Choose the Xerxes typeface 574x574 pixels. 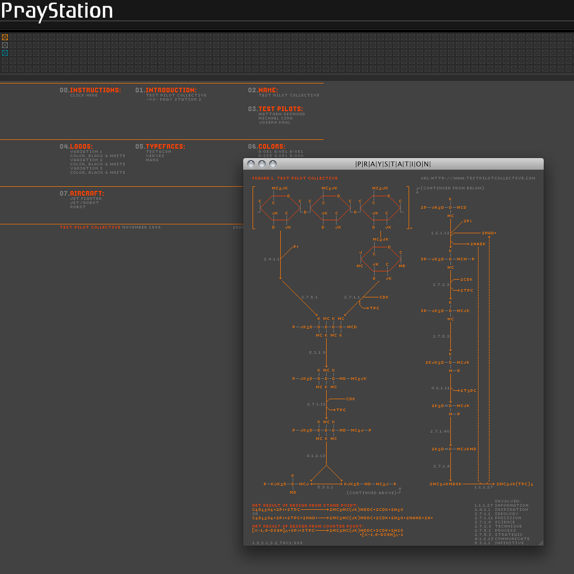point(155,156)
